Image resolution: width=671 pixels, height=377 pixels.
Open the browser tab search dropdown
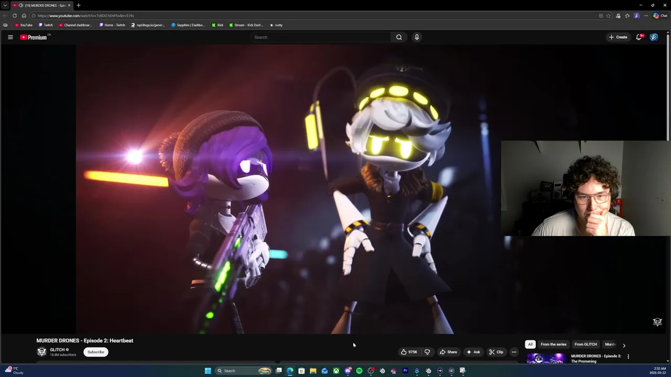pos(5,5)
